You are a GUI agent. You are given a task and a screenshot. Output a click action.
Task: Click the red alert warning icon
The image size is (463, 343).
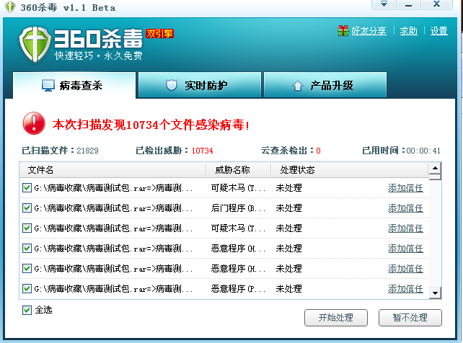pos(34,123)
